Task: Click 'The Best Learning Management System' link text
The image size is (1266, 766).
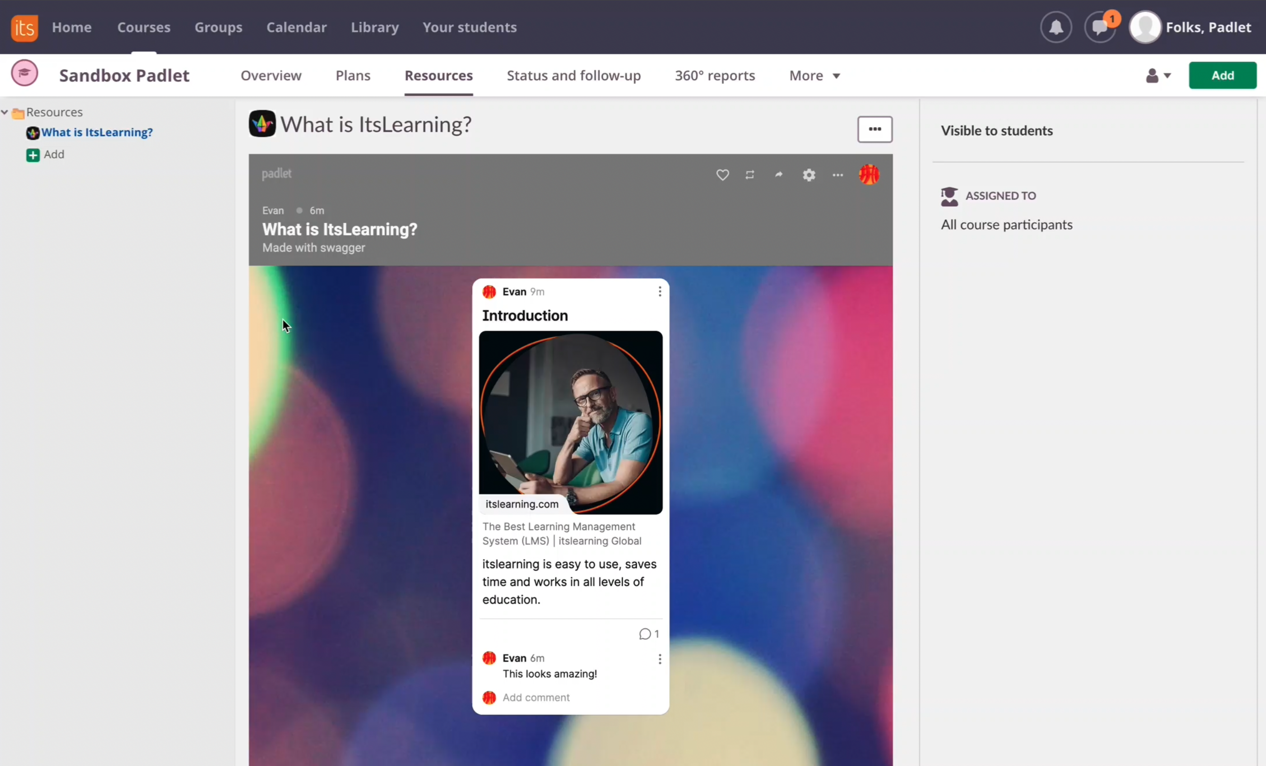Action: (562, 534)
